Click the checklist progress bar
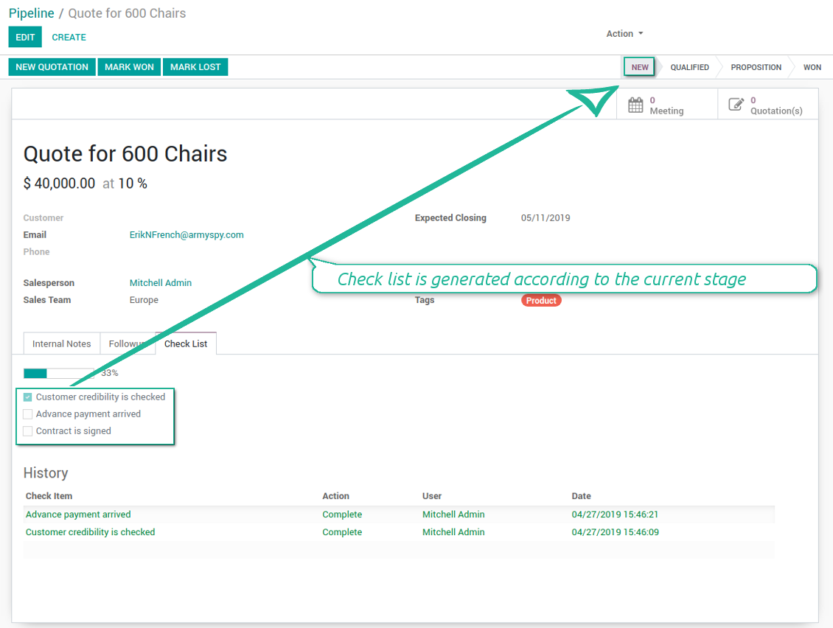This screenshot has width=833, height=628. (x=58, y=374)
